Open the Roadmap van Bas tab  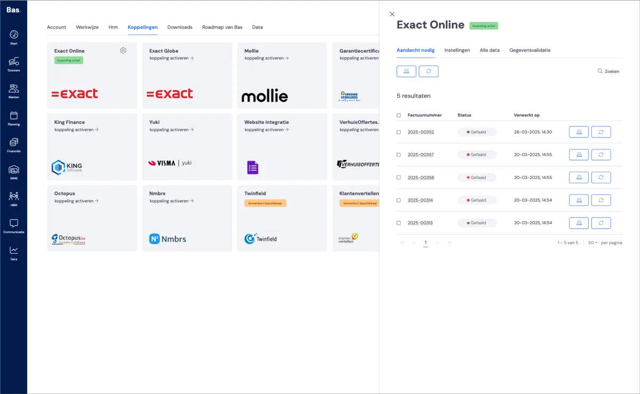point(222,27)
